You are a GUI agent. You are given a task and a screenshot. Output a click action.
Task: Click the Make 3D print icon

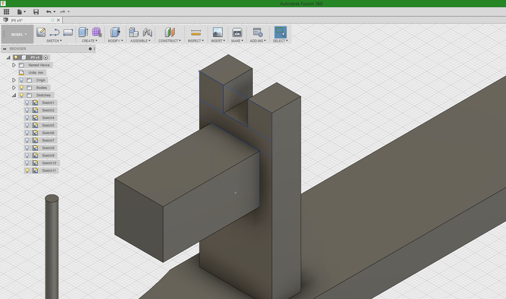[237, 32]
